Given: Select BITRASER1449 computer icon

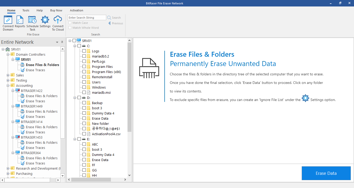Looking at the screenshot, I should click(x=18, y=106).
